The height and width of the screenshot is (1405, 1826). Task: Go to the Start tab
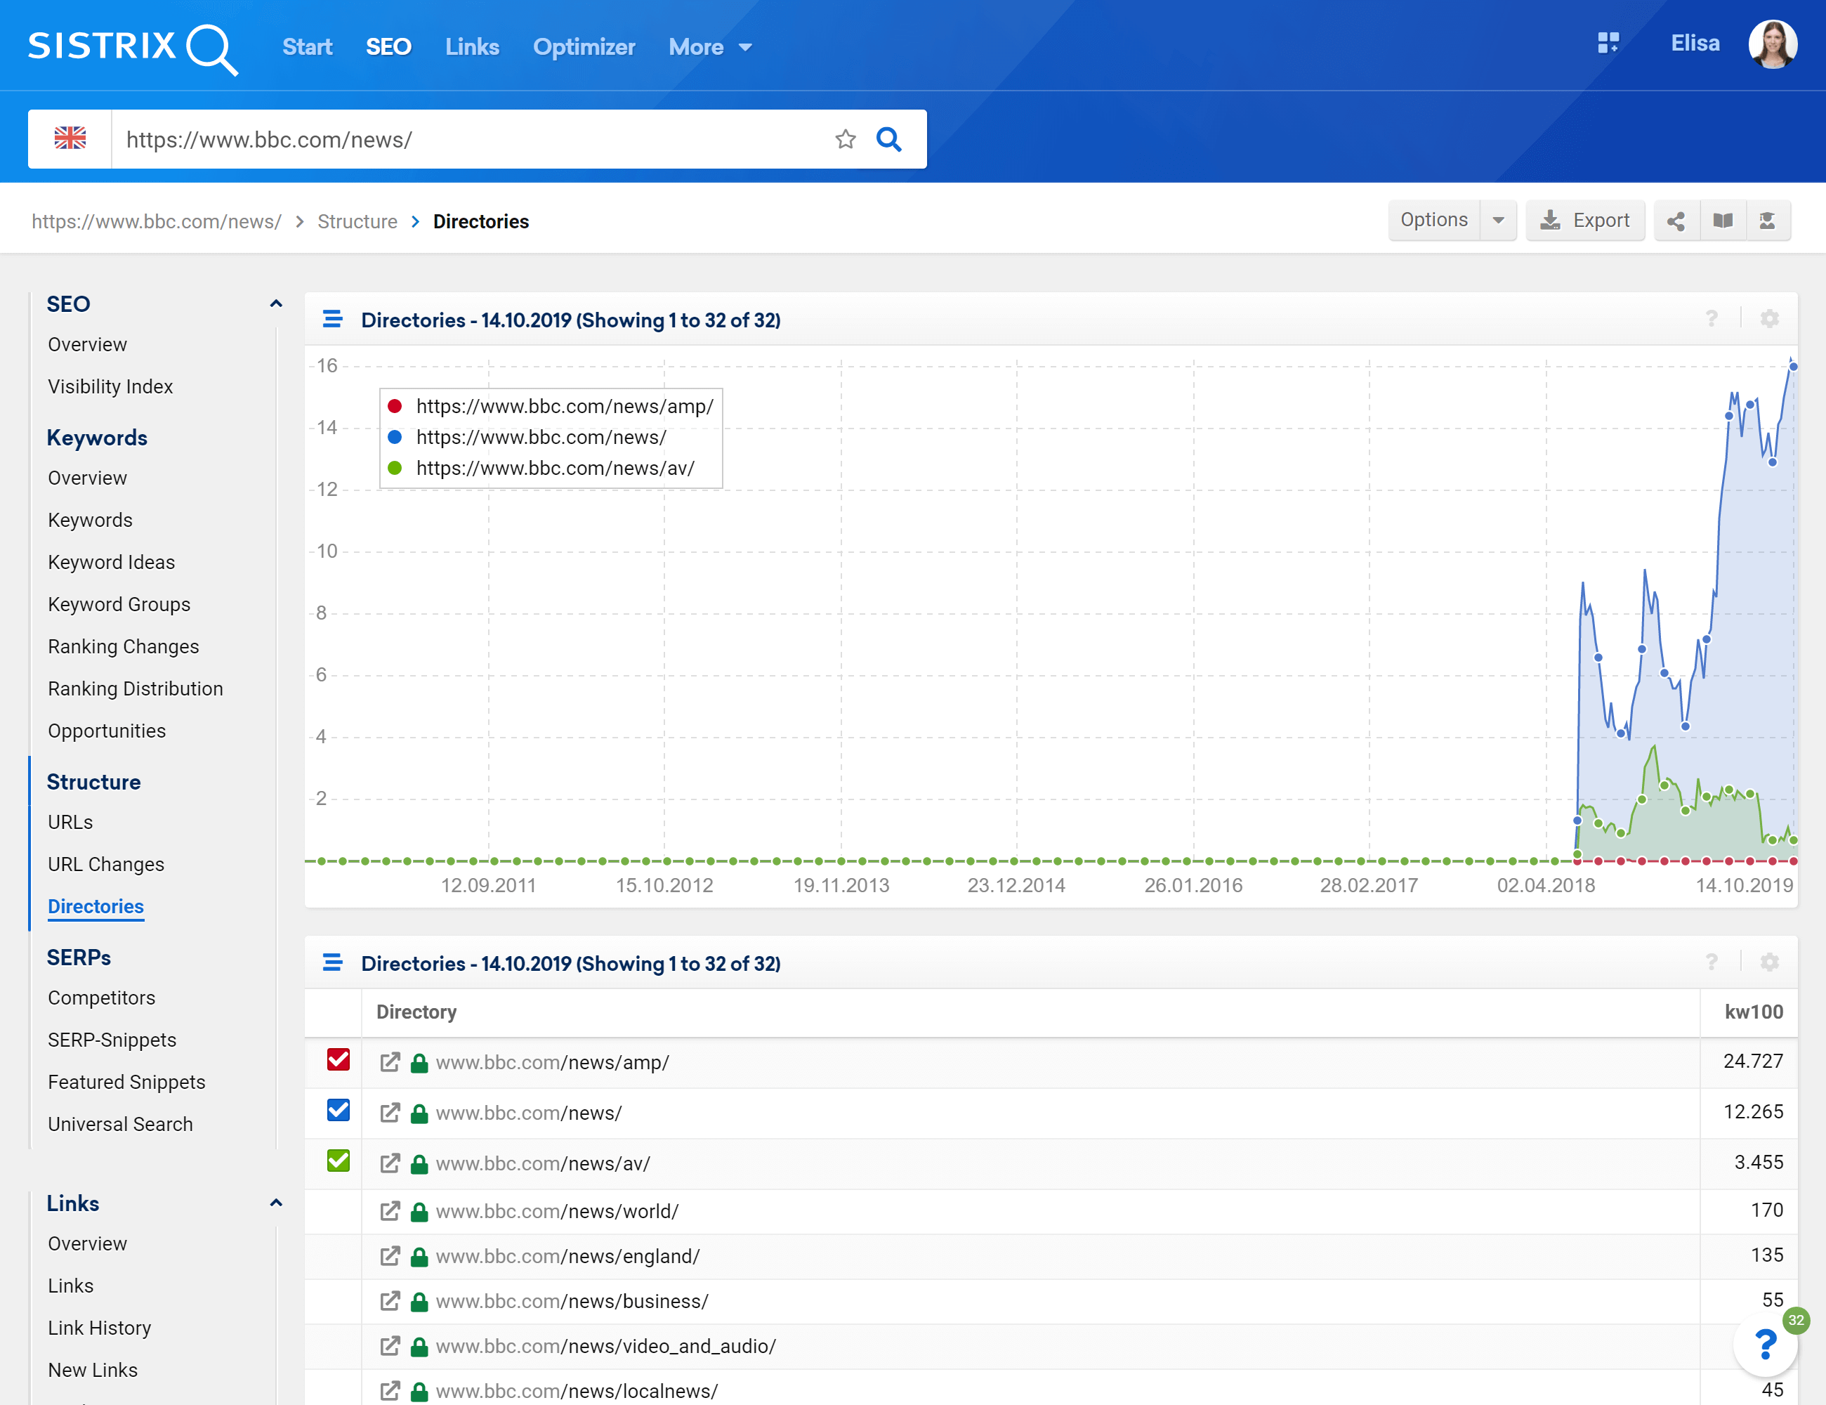pyautogui.click(x=307, y=47)
